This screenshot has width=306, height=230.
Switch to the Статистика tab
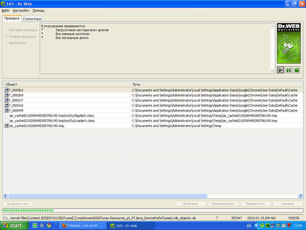pyautogui.click(x=32, y=19)
